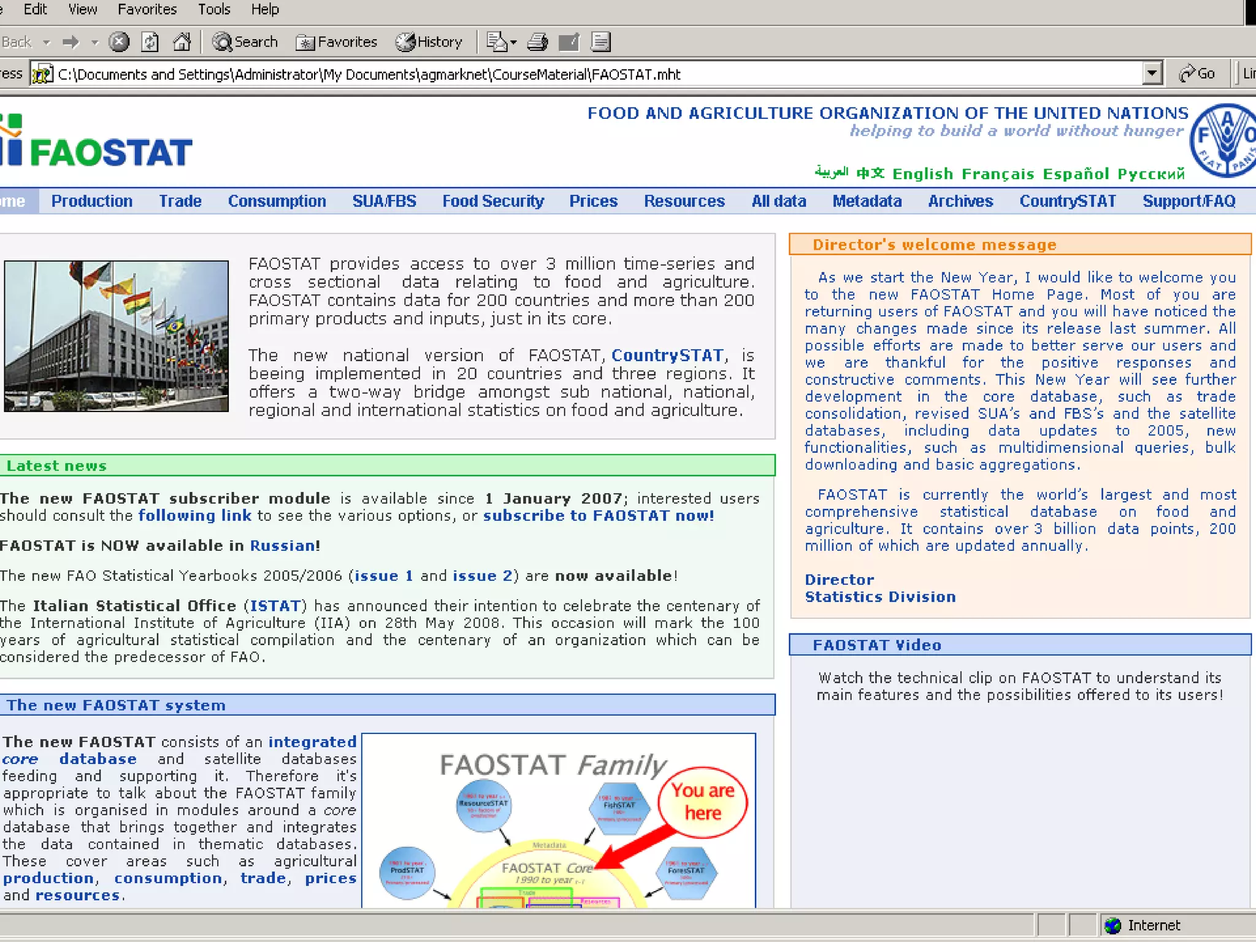Open the CountrySTAT navigation tab
This screenshot has height=942, width=1256.
(1067, 201)
